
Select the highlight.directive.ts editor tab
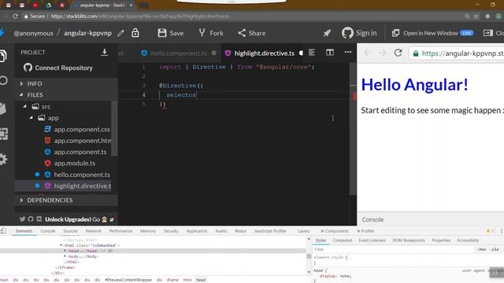264,53
